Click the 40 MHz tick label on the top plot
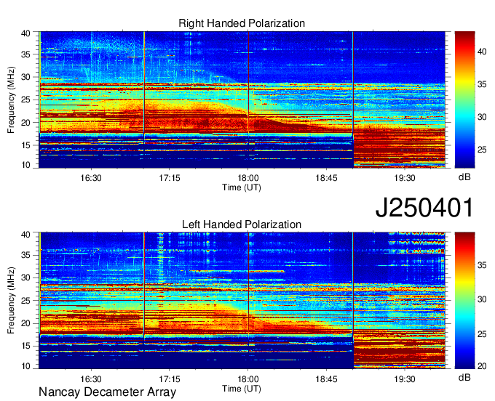The height and width of the screenshot is (401, 495). click(x=25, y=33)
